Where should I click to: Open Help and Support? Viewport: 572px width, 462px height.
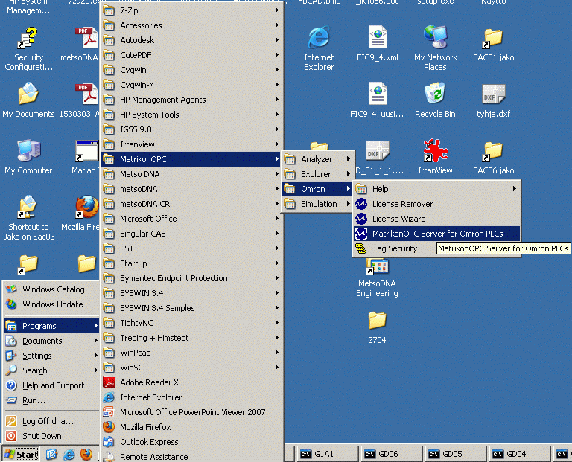(51, 385)
